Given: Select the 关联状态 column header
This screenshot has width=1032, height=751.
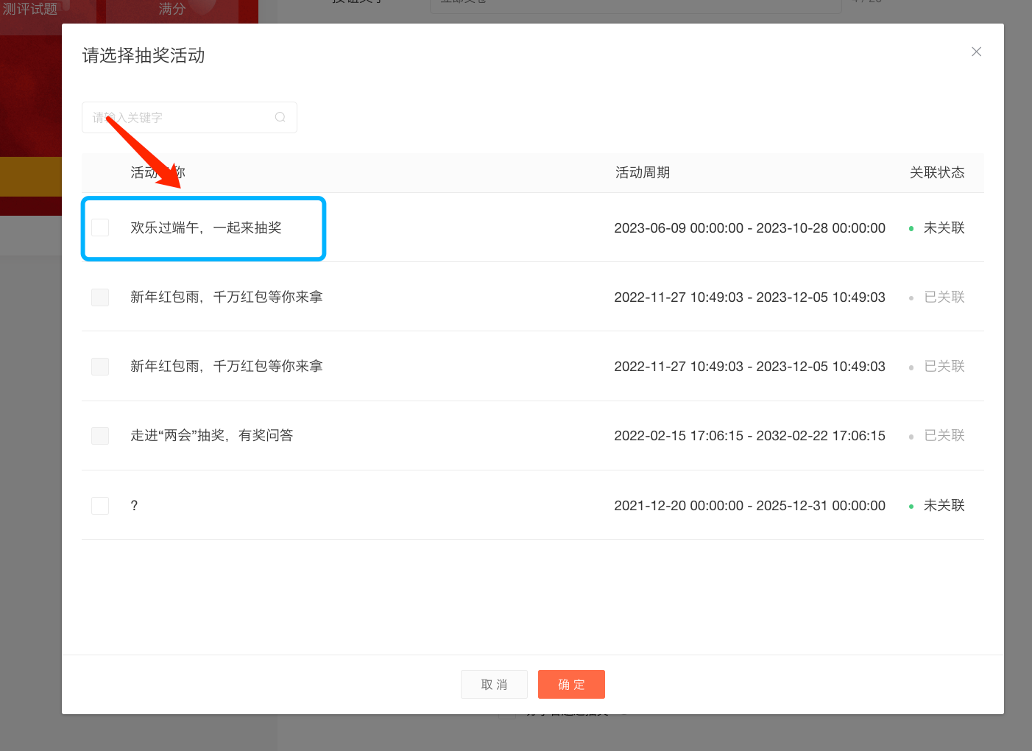Looking at the screenshot, I should tap(937, 172).
